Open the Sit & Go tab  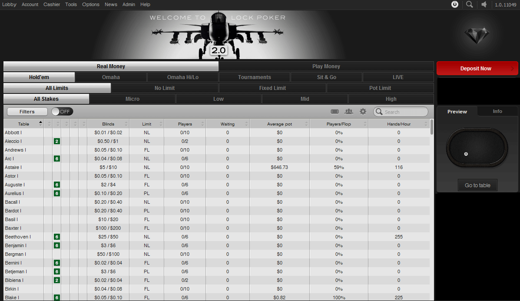327,77
